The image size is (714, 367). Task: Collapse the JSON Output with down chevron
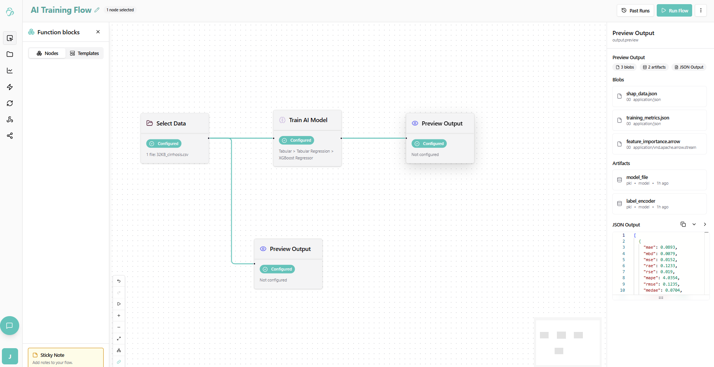(694, 224)
